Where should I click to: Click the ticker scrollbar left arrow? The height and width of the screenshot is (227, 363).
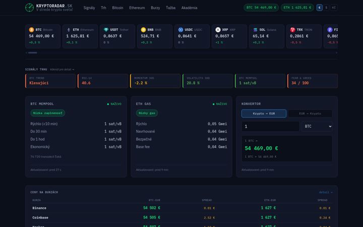[x=26, y=53]
